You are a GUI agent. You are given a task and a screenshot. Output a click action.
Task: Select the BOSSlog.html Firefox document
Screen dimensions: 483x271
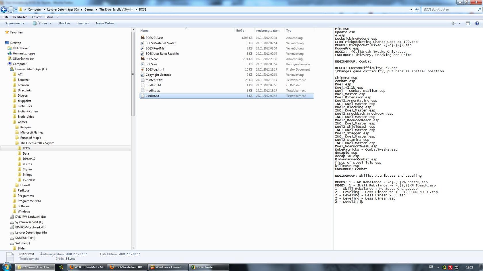(154, 69)
